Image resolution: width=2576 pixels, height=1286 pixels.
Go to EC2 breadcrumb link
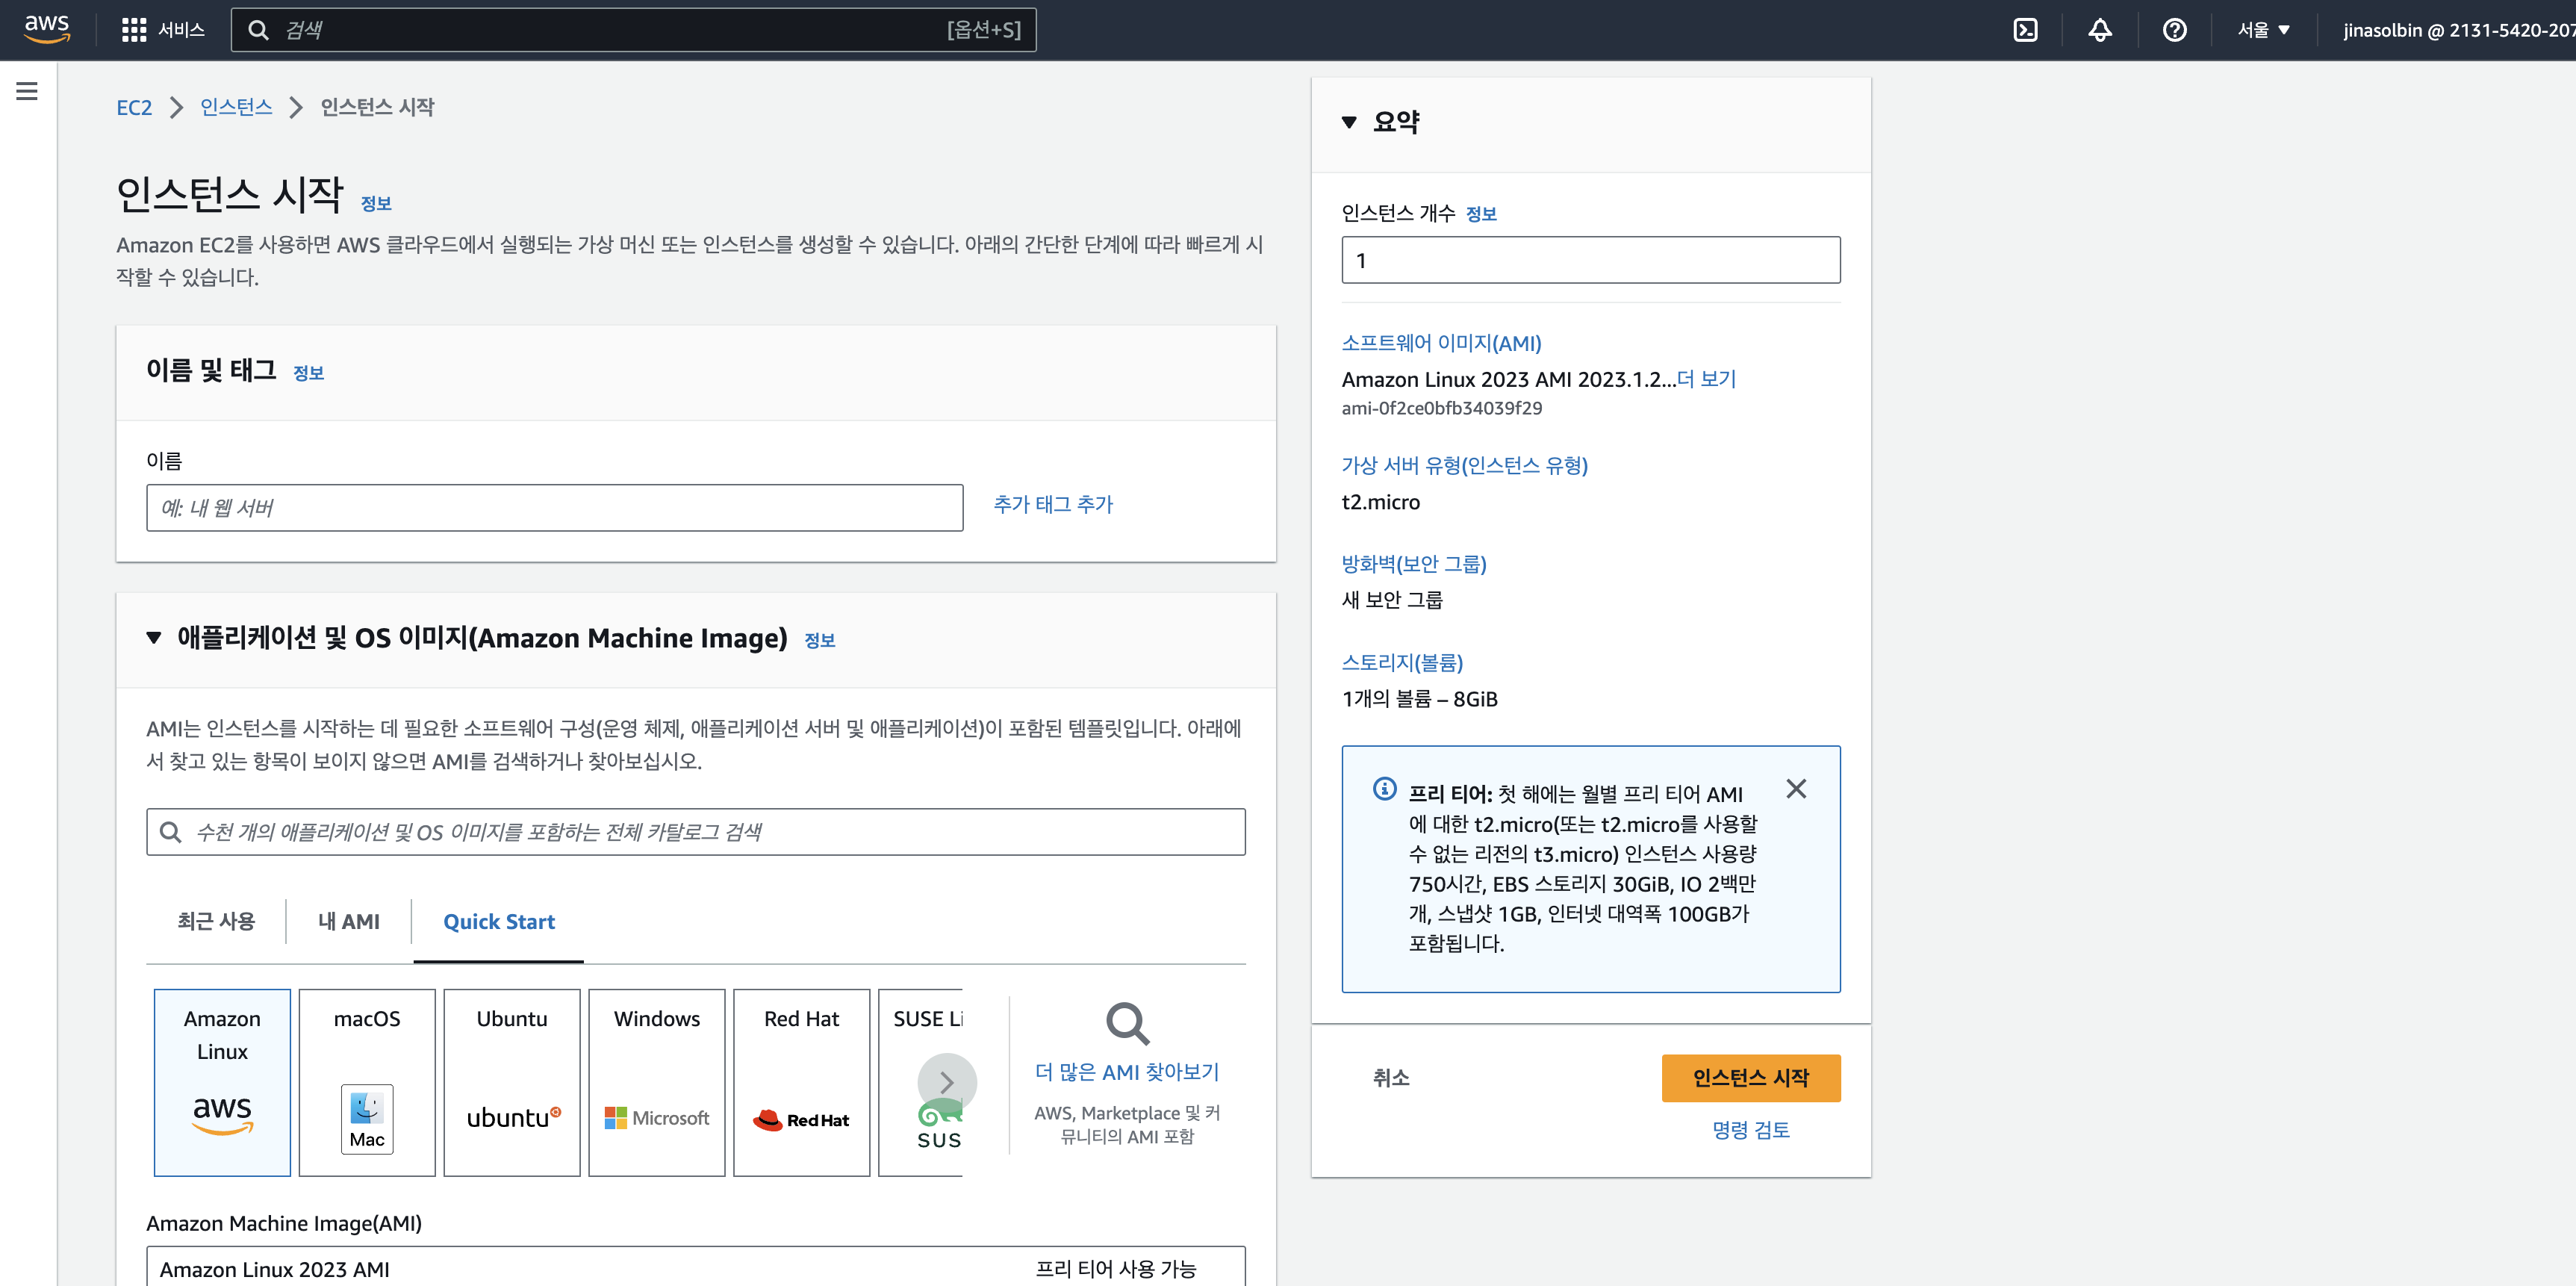[134, 107]
